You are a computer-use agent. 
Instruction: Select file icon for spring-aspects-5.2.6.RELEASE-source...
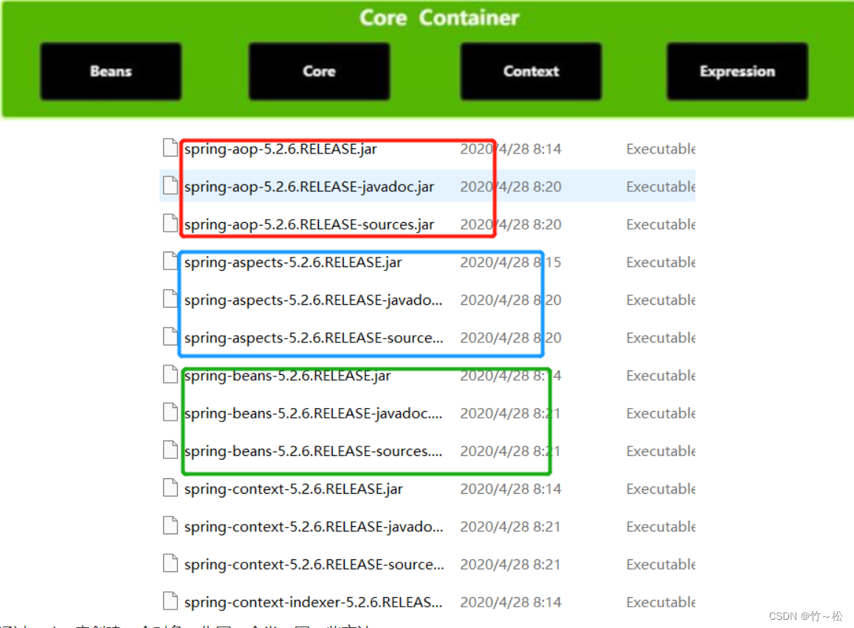click(x=171, y=336)
